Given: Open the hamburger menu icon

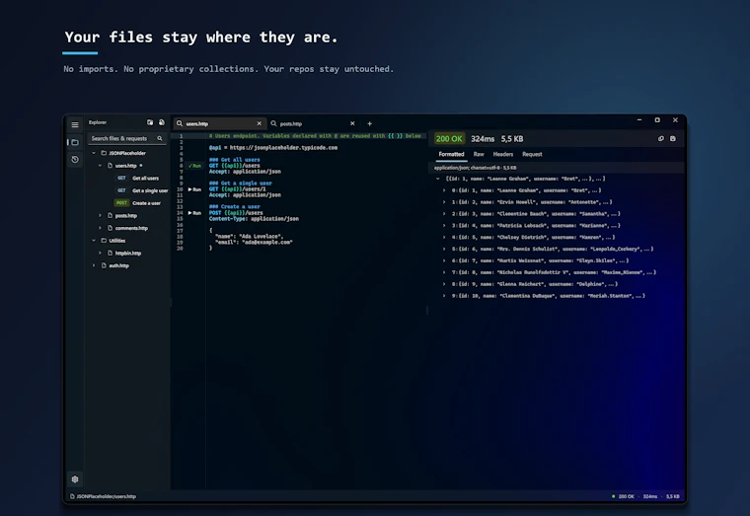Looking at the screenshot, I should click(x=75, y=125).
